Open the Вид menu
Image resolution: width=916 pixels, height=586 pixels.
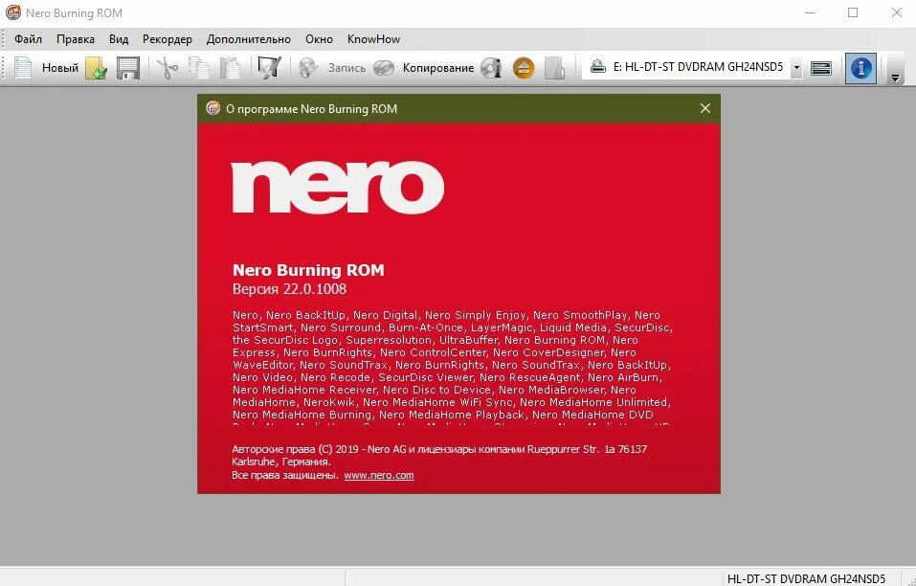tap(119, 39)
